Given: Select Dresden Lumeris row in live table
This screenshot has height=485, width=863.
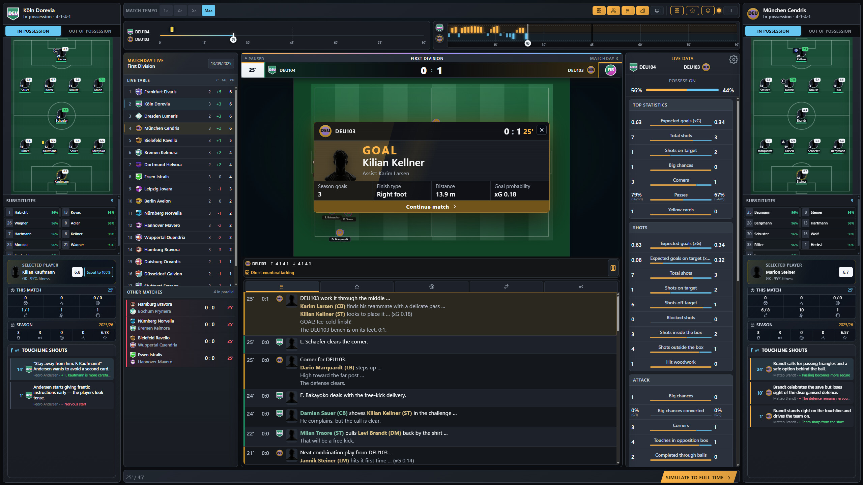Looking at the screenshot, I should pyautogui.click(x=179, y=116).
